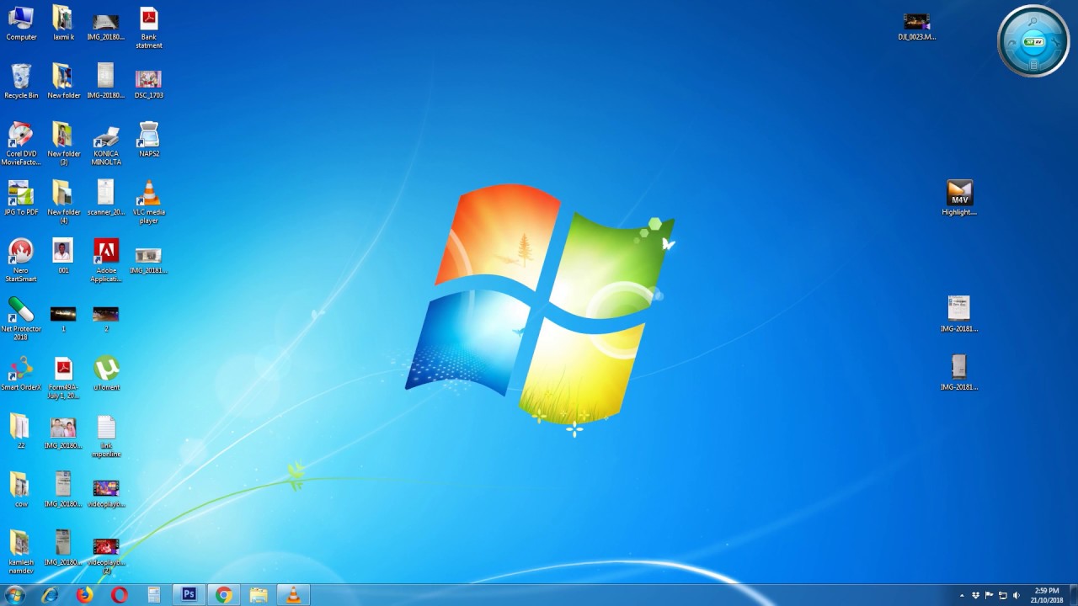Select the videoplayback (2) video file
This screenshot has height=606, width=1078.
(x=106, y=555)
